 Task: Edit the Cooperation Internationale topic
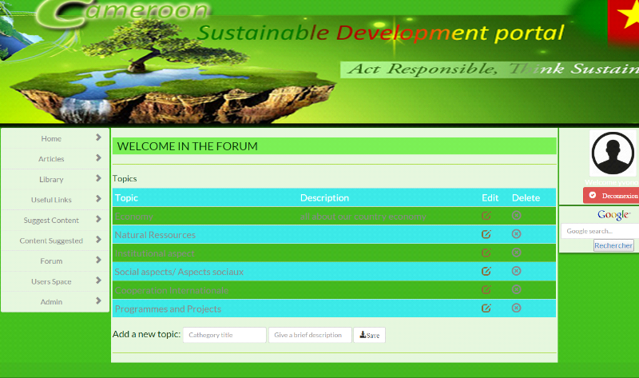(486, 290)
